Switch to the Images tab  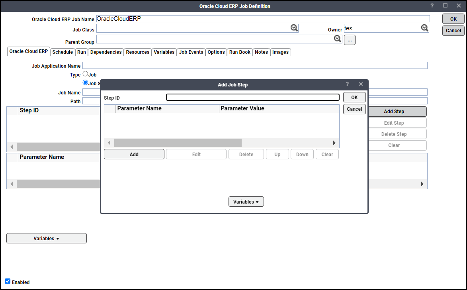click(281, 52)
